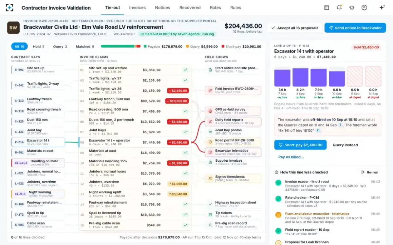393x245 pixels.
Task: Open the graduation cap help icon
Action: coord(352,8)
